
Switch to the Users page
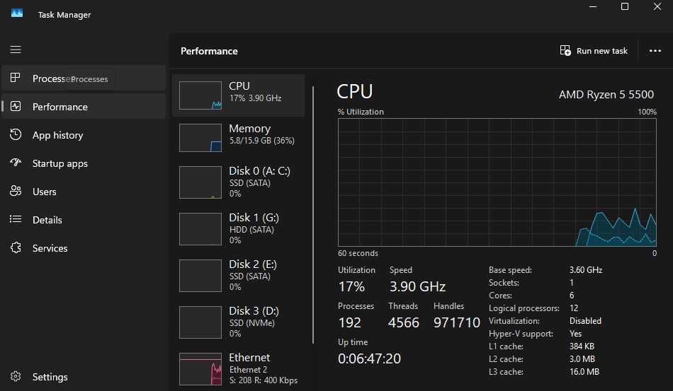84,192
